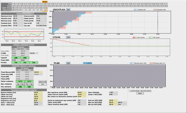Click Odchýlka (15M) red legend swatch
The width and height of the screenshot is (187, 113).
155,10
